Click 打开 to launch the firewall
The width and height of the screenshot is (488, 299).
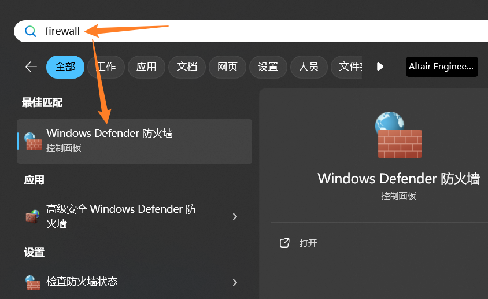[x=308, y=243]
